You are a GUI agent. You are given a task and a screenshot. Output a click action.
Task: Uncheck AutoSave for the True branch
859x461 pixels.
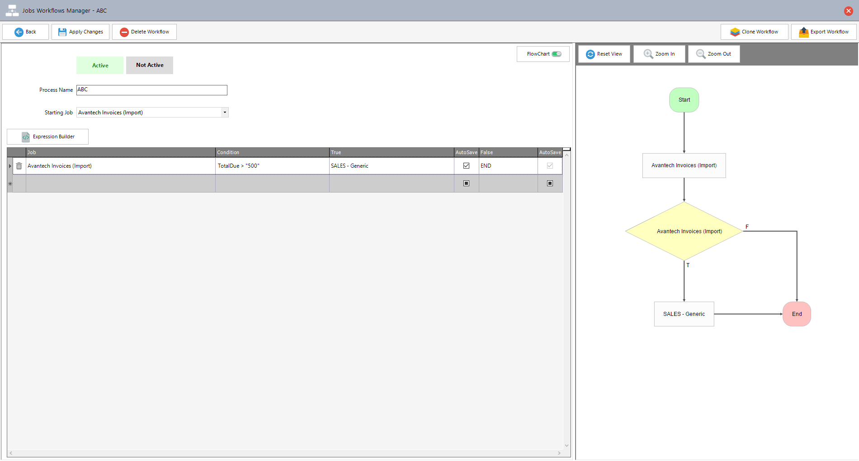coord(466,166)
